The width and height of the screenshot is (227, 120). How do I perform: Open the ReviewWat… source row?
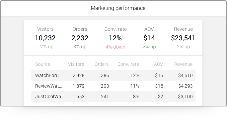(x=113, y=86)
